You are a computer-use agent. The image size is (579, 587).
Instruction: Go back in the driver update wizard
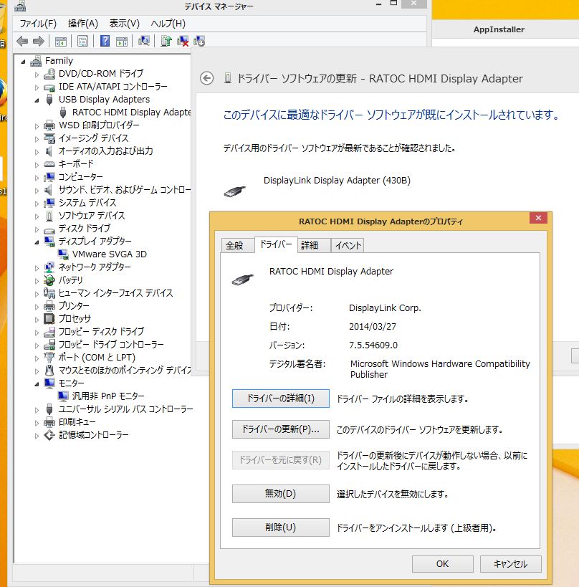tap(207, 78)
